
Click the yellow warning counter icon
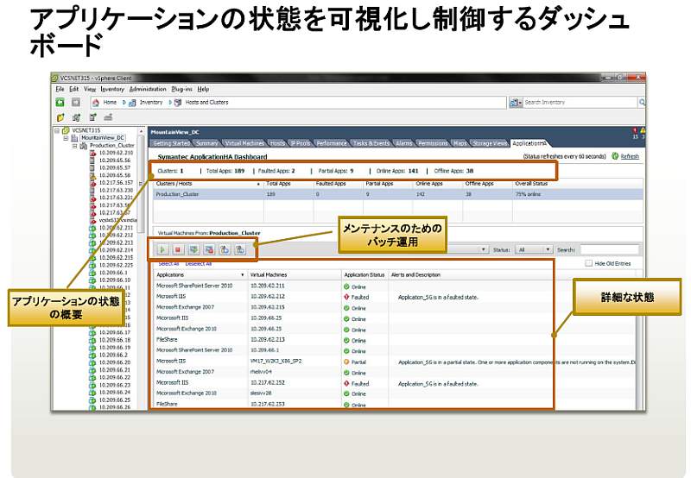tap(643, 131)
